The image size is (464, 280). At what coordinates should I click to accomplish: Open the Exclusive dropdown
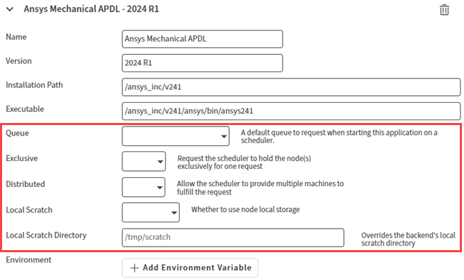coord(144,161)
